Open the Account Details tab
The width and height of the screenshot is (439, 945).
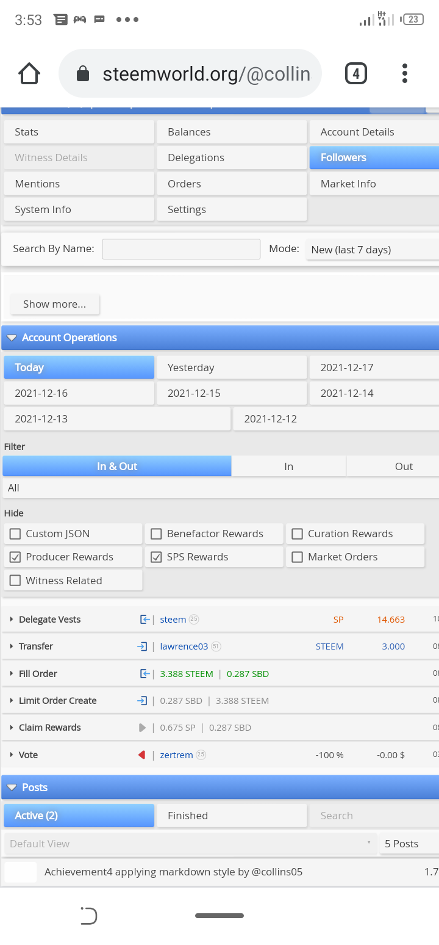point(374,132)
